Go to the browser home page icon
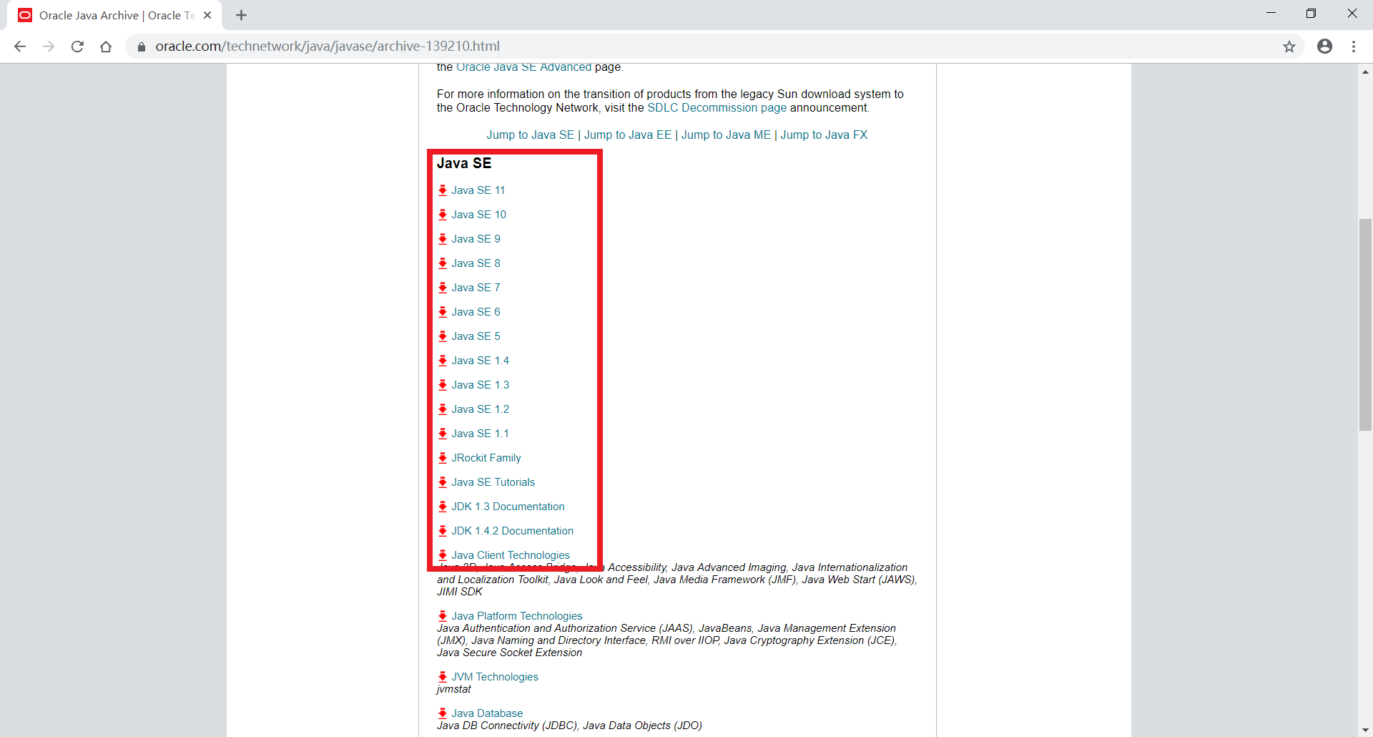This screenshot has height=737, width=1373. pos(106,46)
